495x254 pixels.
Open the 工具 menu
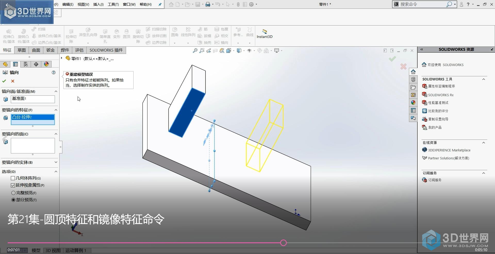click(113, 4)
